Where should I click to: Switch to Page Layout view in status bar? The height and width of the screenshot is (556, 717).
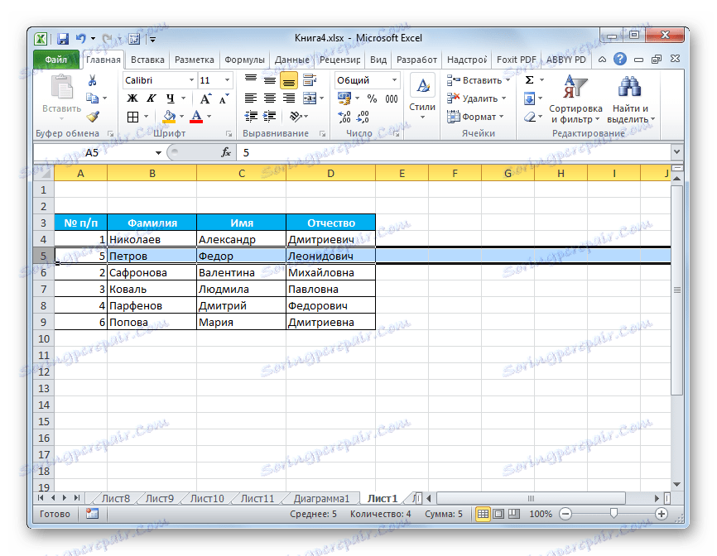tap(498, 514)
